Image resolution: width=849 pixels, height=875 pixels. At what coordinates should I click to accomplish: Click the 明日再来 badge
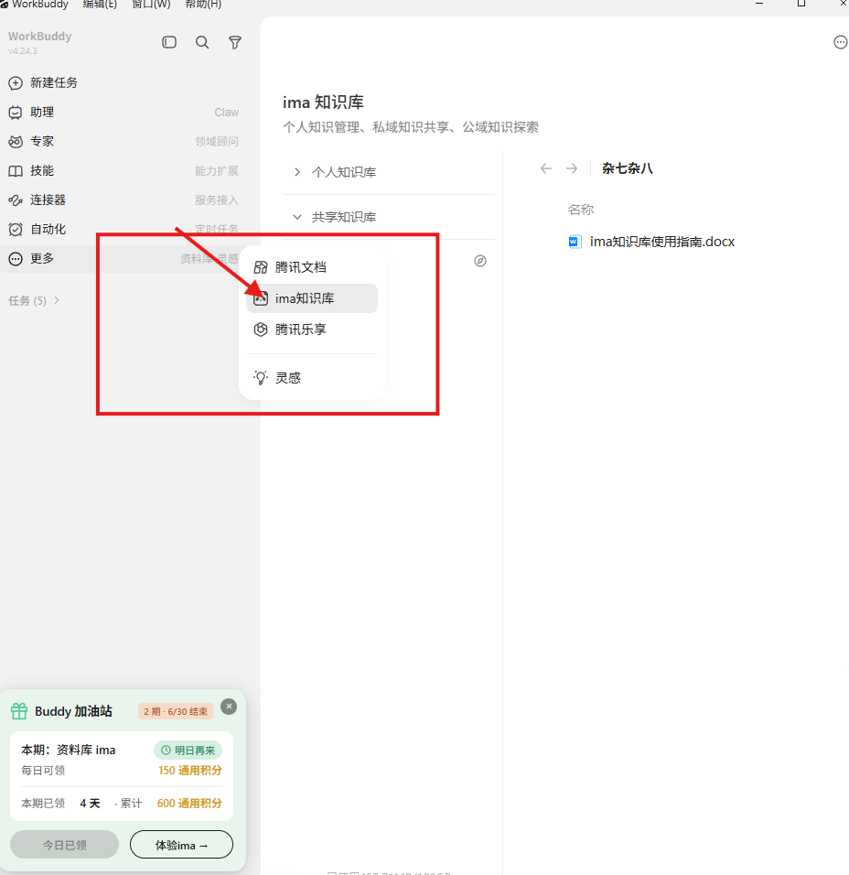(x=188, y=750)
